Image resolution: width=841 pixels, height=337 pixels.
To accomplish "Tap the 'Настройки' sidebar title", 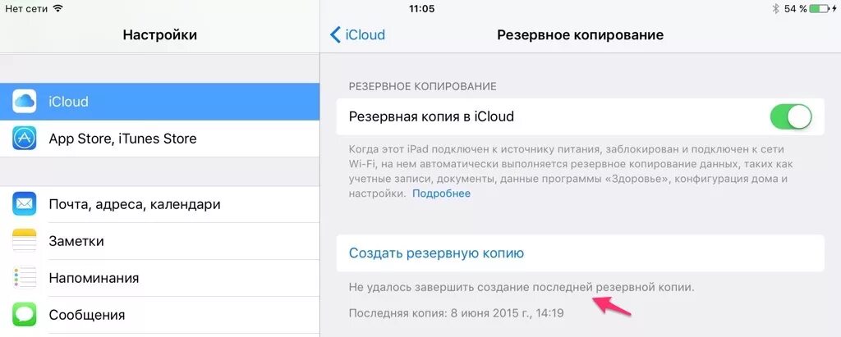I will point(160,34).
